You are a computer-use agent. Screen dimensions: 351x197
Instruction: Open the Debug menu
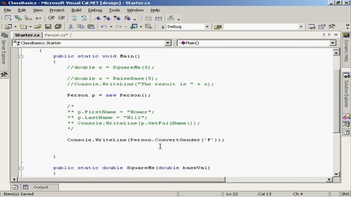pos(95,10)
